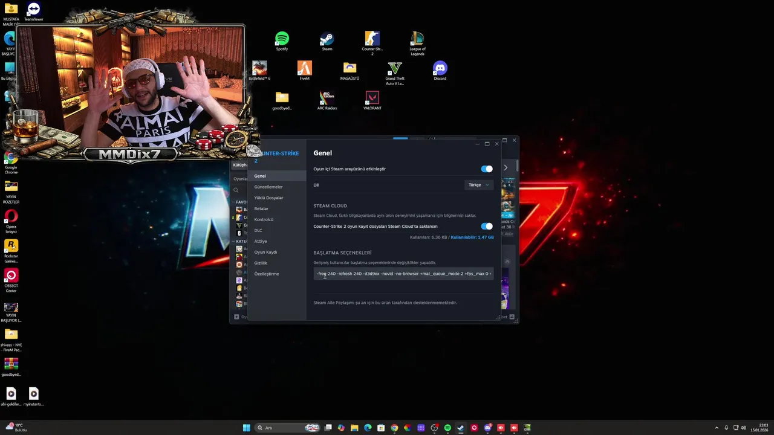Viewport: 774px width, 435px height.
Task: Click the taskbar clock showing 23:03
Action: [759, 428]
